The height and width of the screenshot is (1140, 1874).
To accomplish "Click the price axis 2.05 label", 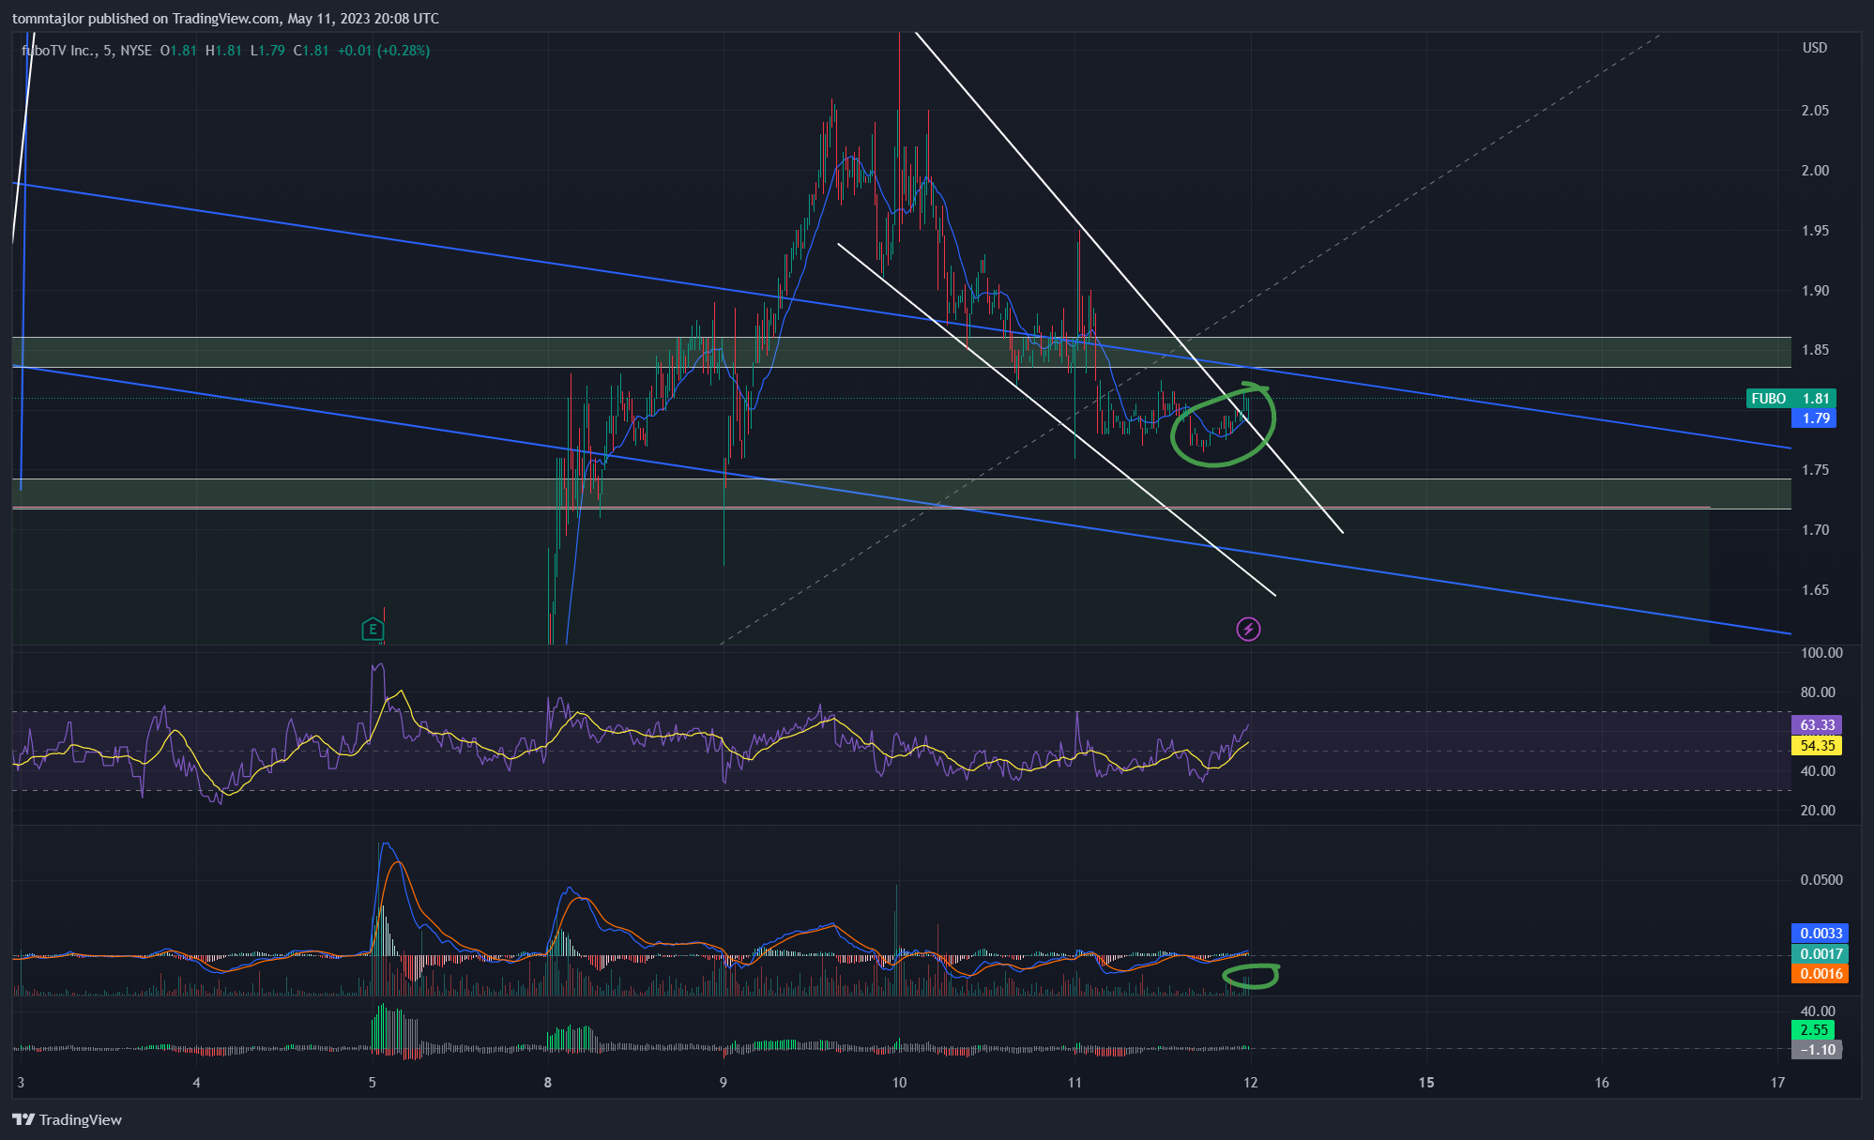I will point(1815,111).
